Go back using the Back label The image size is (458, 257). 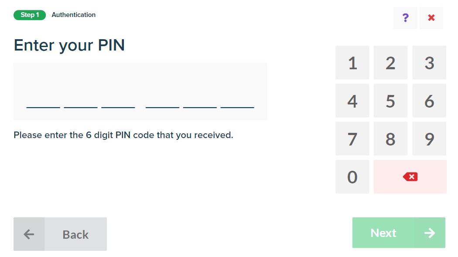tap(75, 234)
